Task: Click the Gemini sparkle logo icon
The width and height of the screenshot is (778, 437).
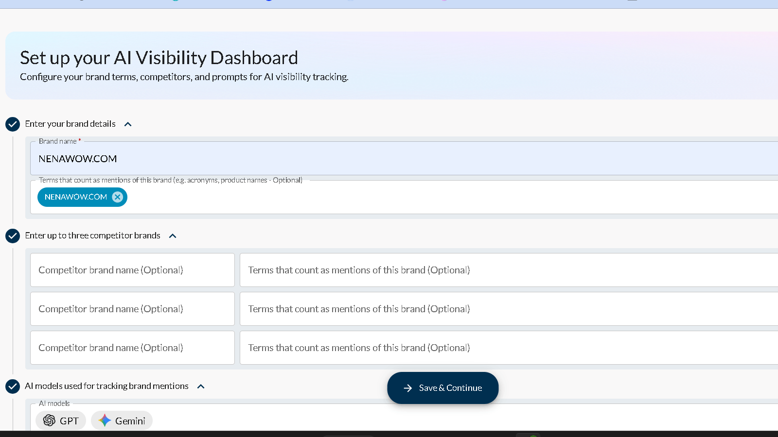Action: click(105, 420)
